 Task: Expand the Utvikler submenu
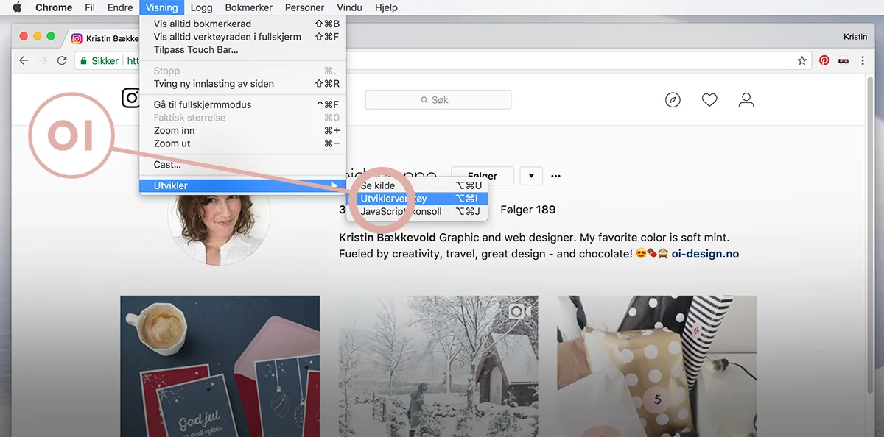[x=242, y=185]
